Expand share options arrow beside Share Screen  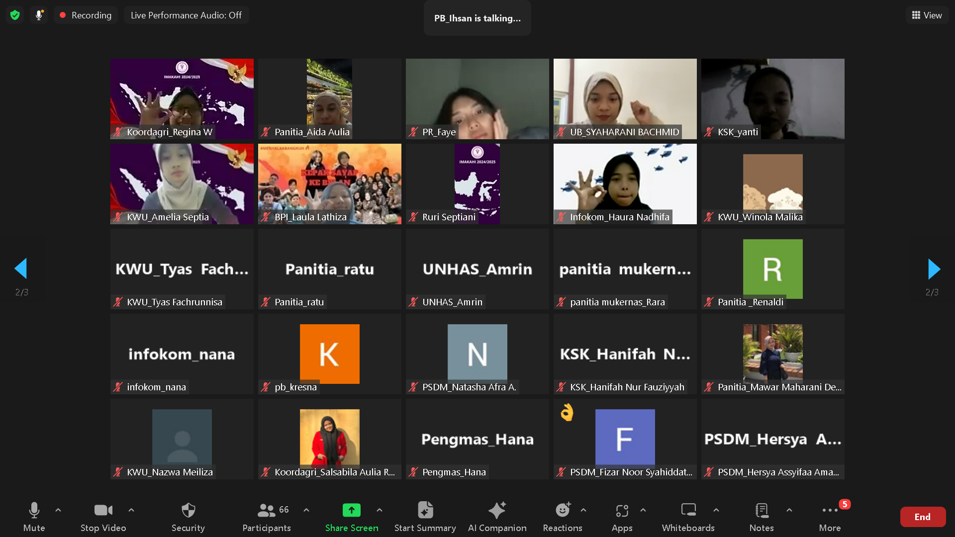click(x=380, y=510)
